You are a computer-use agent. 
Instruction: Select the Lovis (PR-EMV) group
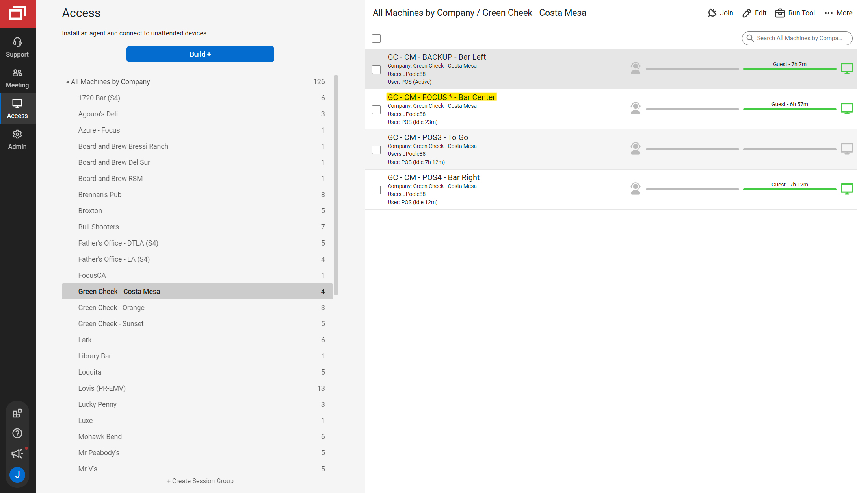(x=197, y=388)
